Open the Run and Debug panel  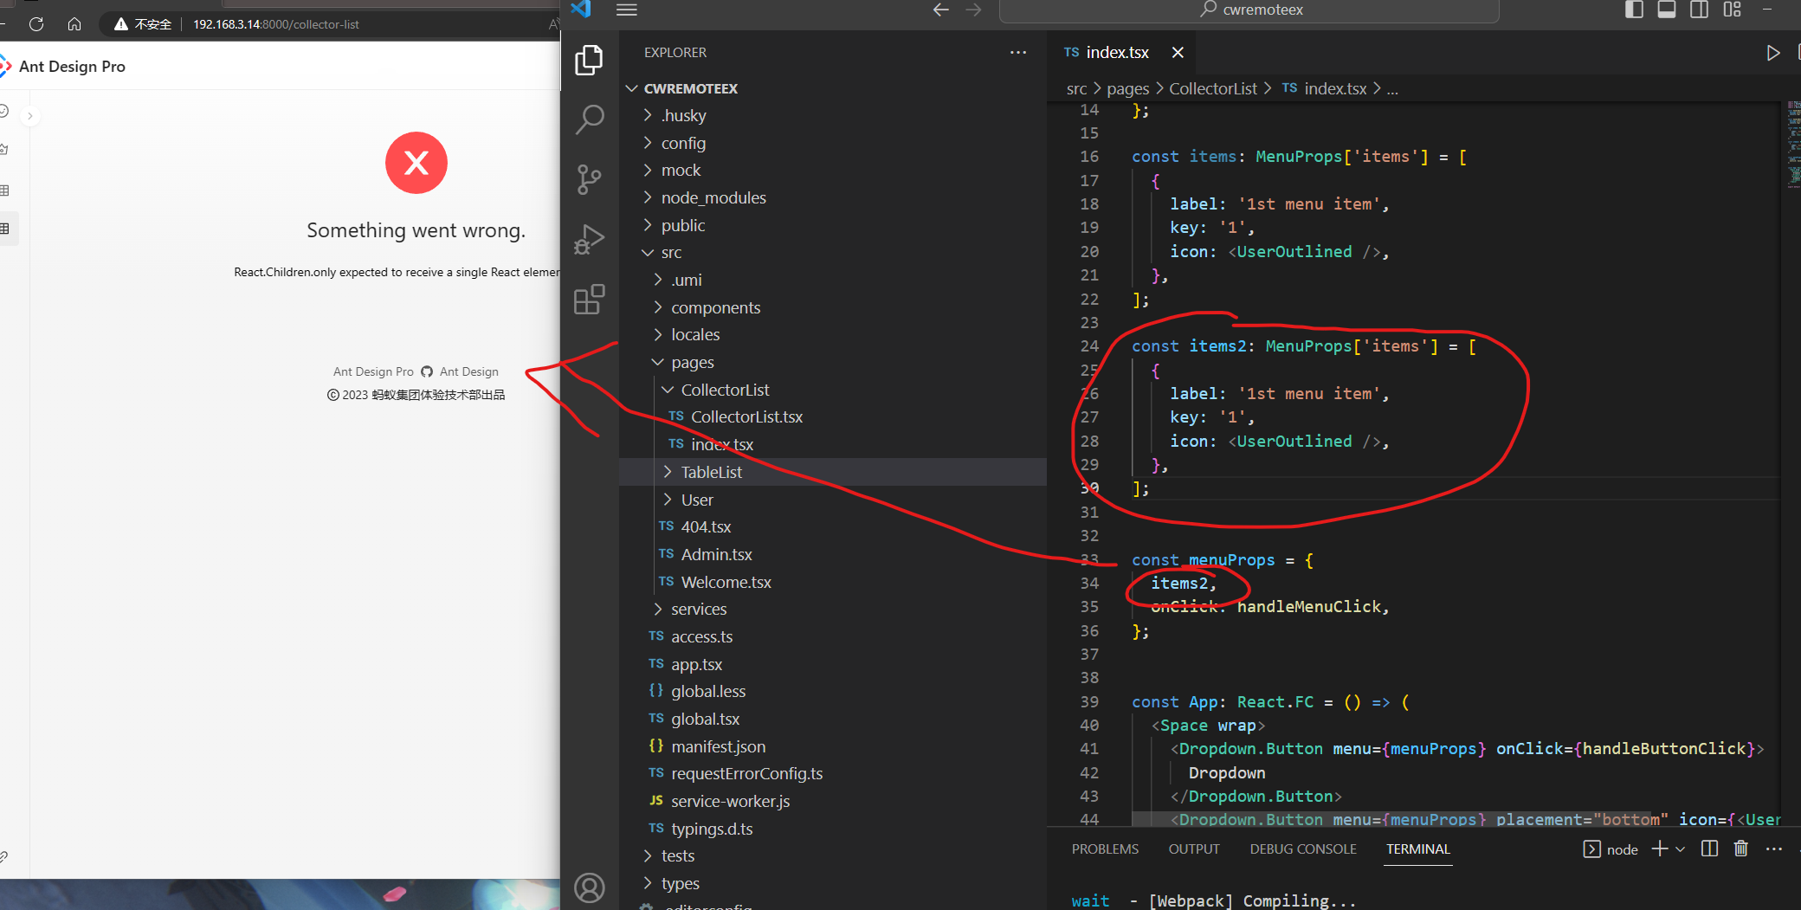point(590,239)
